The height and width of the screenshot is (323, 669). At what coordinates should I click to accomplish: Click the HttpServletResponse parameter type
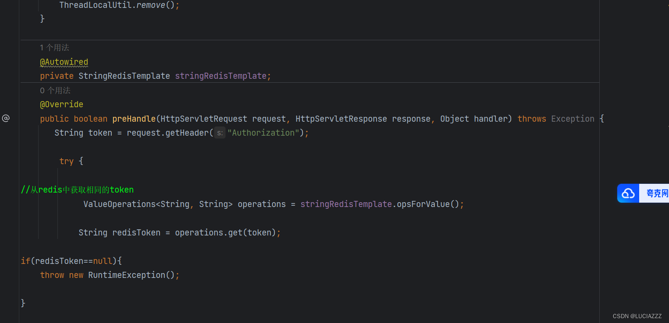pos(342,119)
